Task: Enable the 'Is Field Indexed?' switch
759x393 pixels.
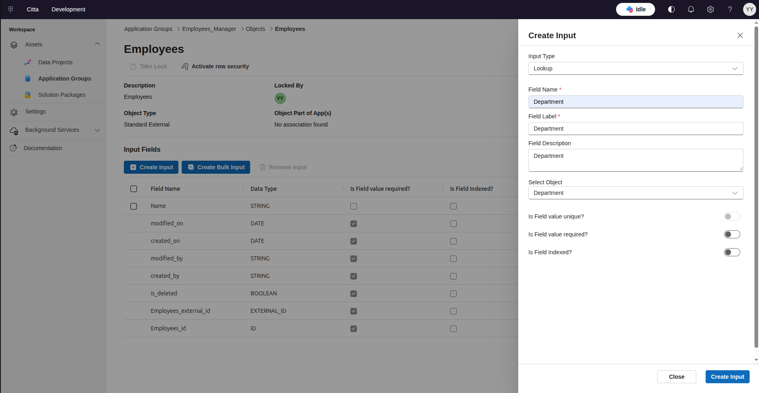Action: 732,252
